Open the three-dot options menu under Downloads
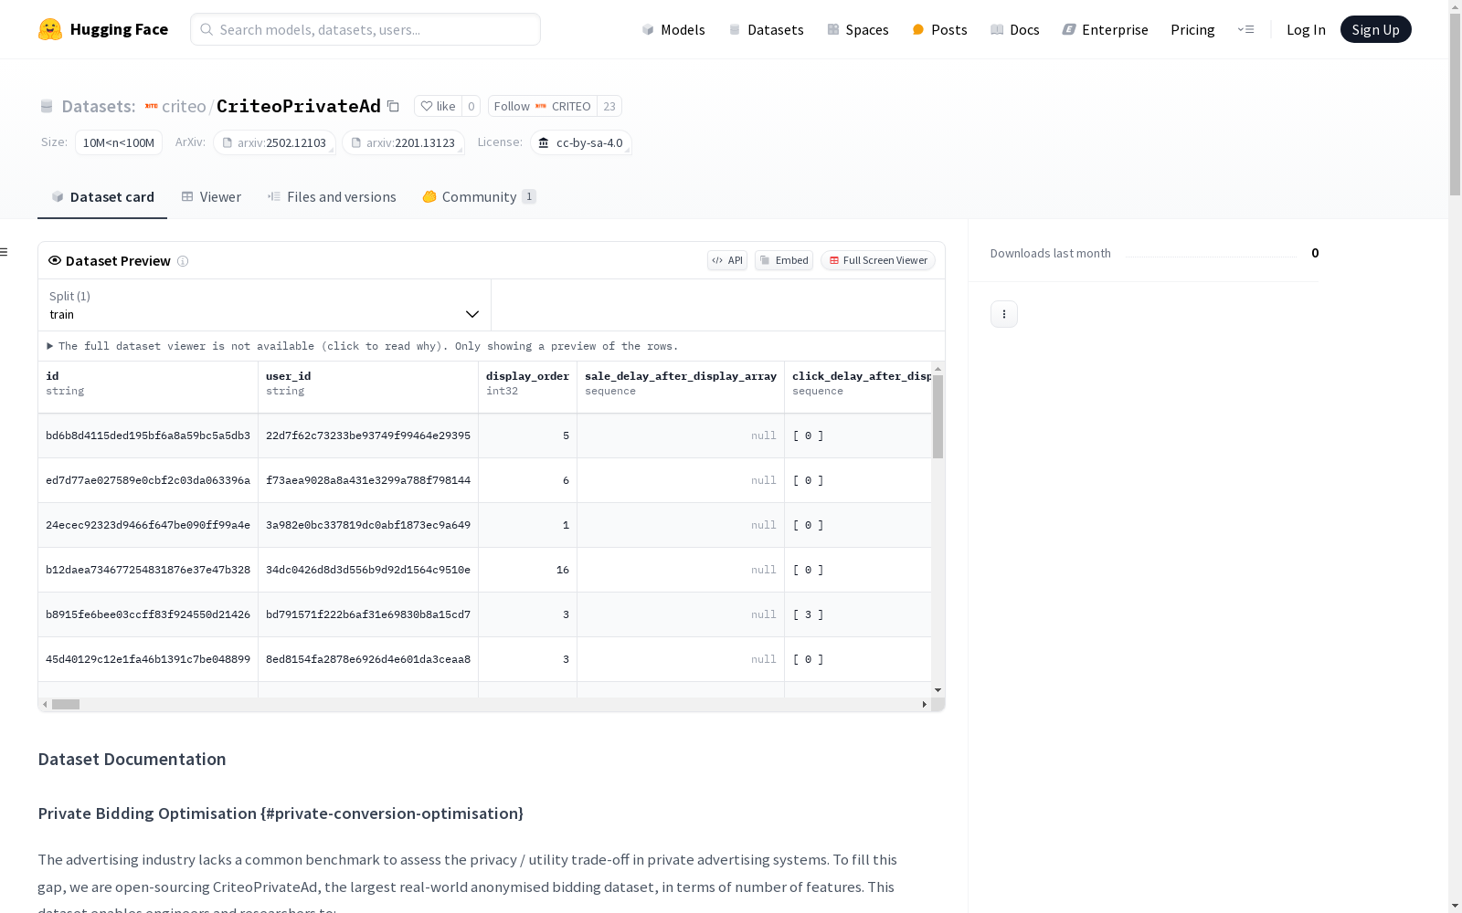Image resolution: width=1462 pixels, height=913 pixels. pyautogui.click(x=1004, y=314)
